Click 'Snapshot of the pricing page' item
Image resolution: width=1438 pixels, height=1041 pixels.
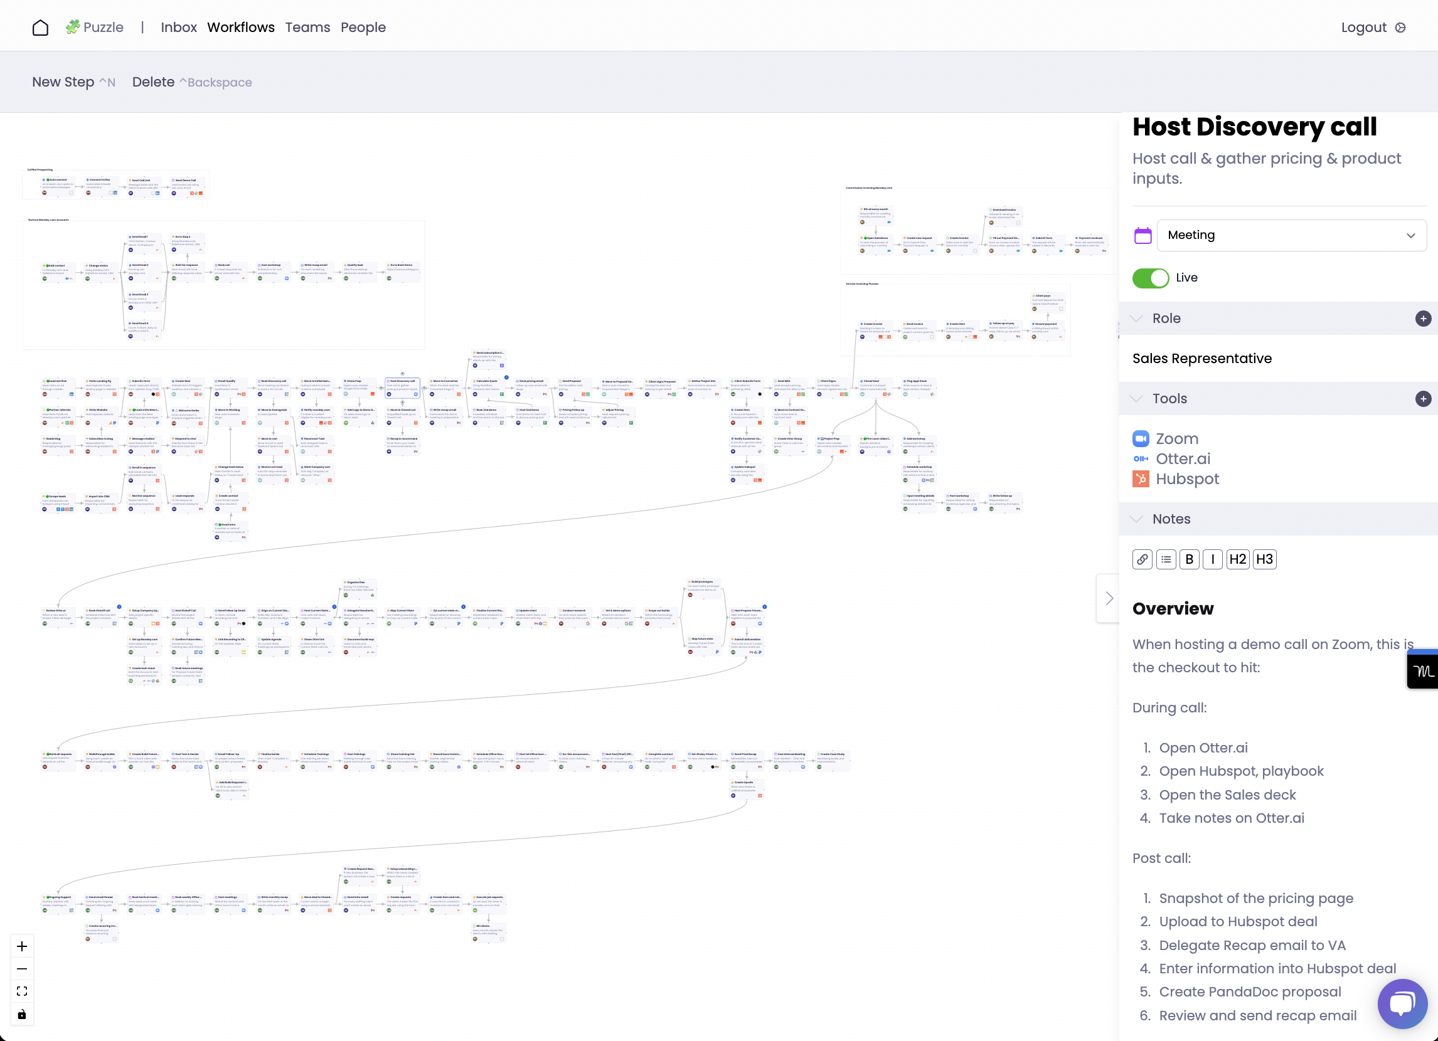click(x=1256, y=899)
